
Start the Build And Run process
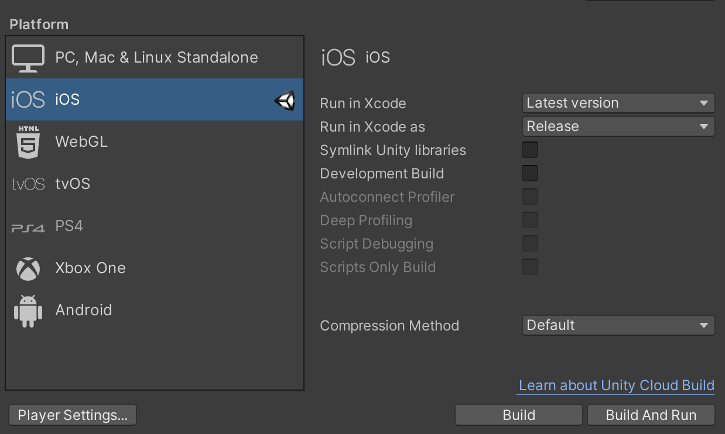pyautogui.click(x=651, y=415)
